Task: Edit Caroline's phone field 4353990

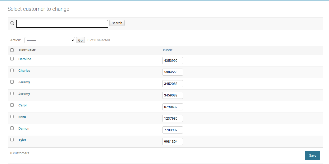Action: point(173,61)
